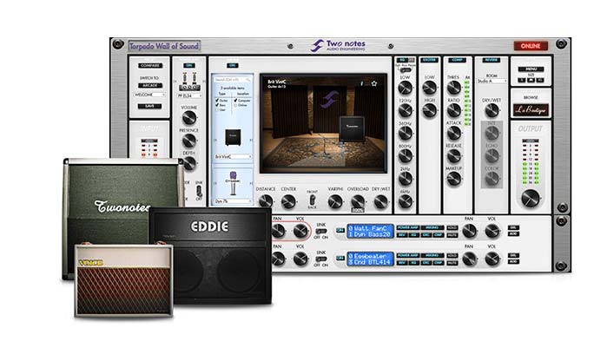
Task: Expand the Studio A room dropdown
Action: [x=492, y=82]
